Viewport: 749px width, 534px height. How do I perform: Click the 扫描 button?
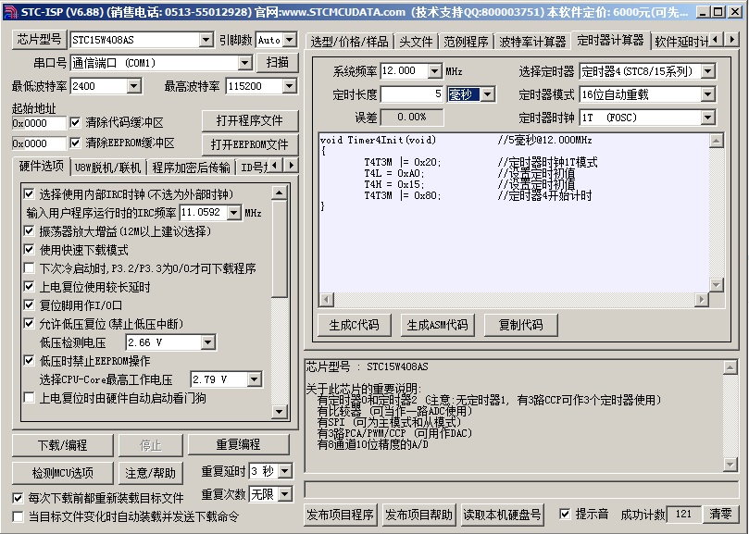pyautogui.click(x=277, y=63)
